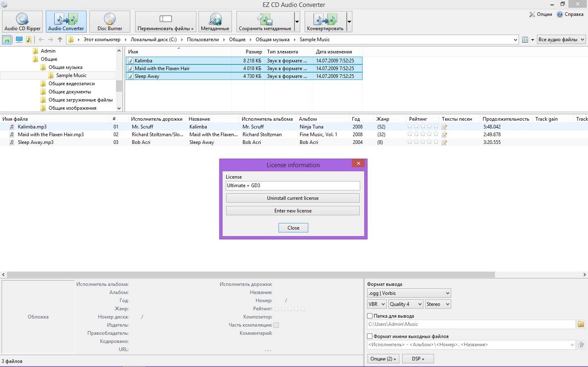Open the Метаданные tool

coord(215,22)
